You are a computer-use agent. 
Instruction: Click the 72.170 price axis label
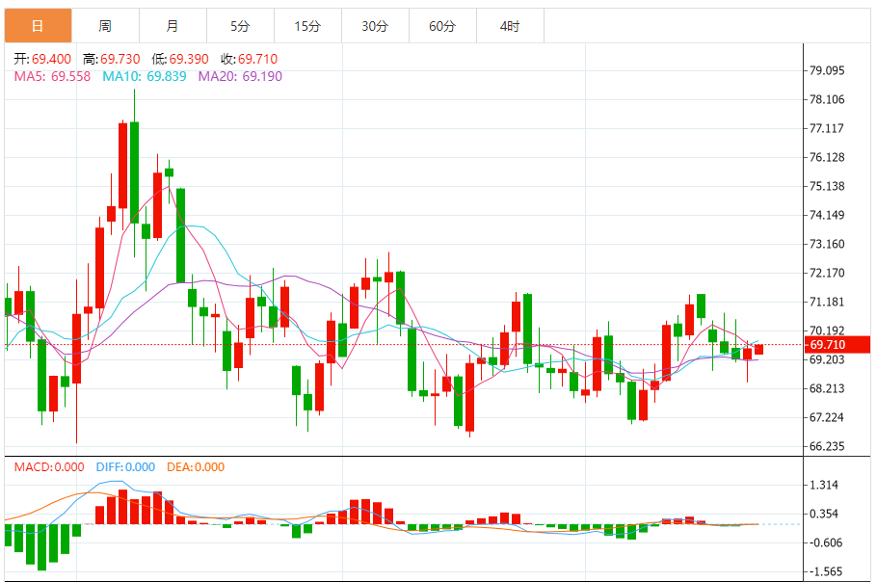click(x=827, y=273)
